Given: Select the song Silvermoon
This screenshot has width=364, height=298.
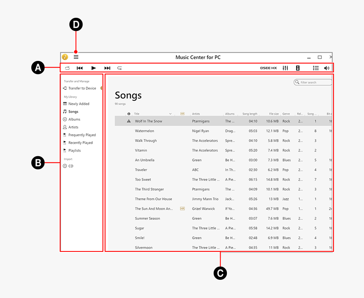Looking at the screenshot, I should point(144,248).
